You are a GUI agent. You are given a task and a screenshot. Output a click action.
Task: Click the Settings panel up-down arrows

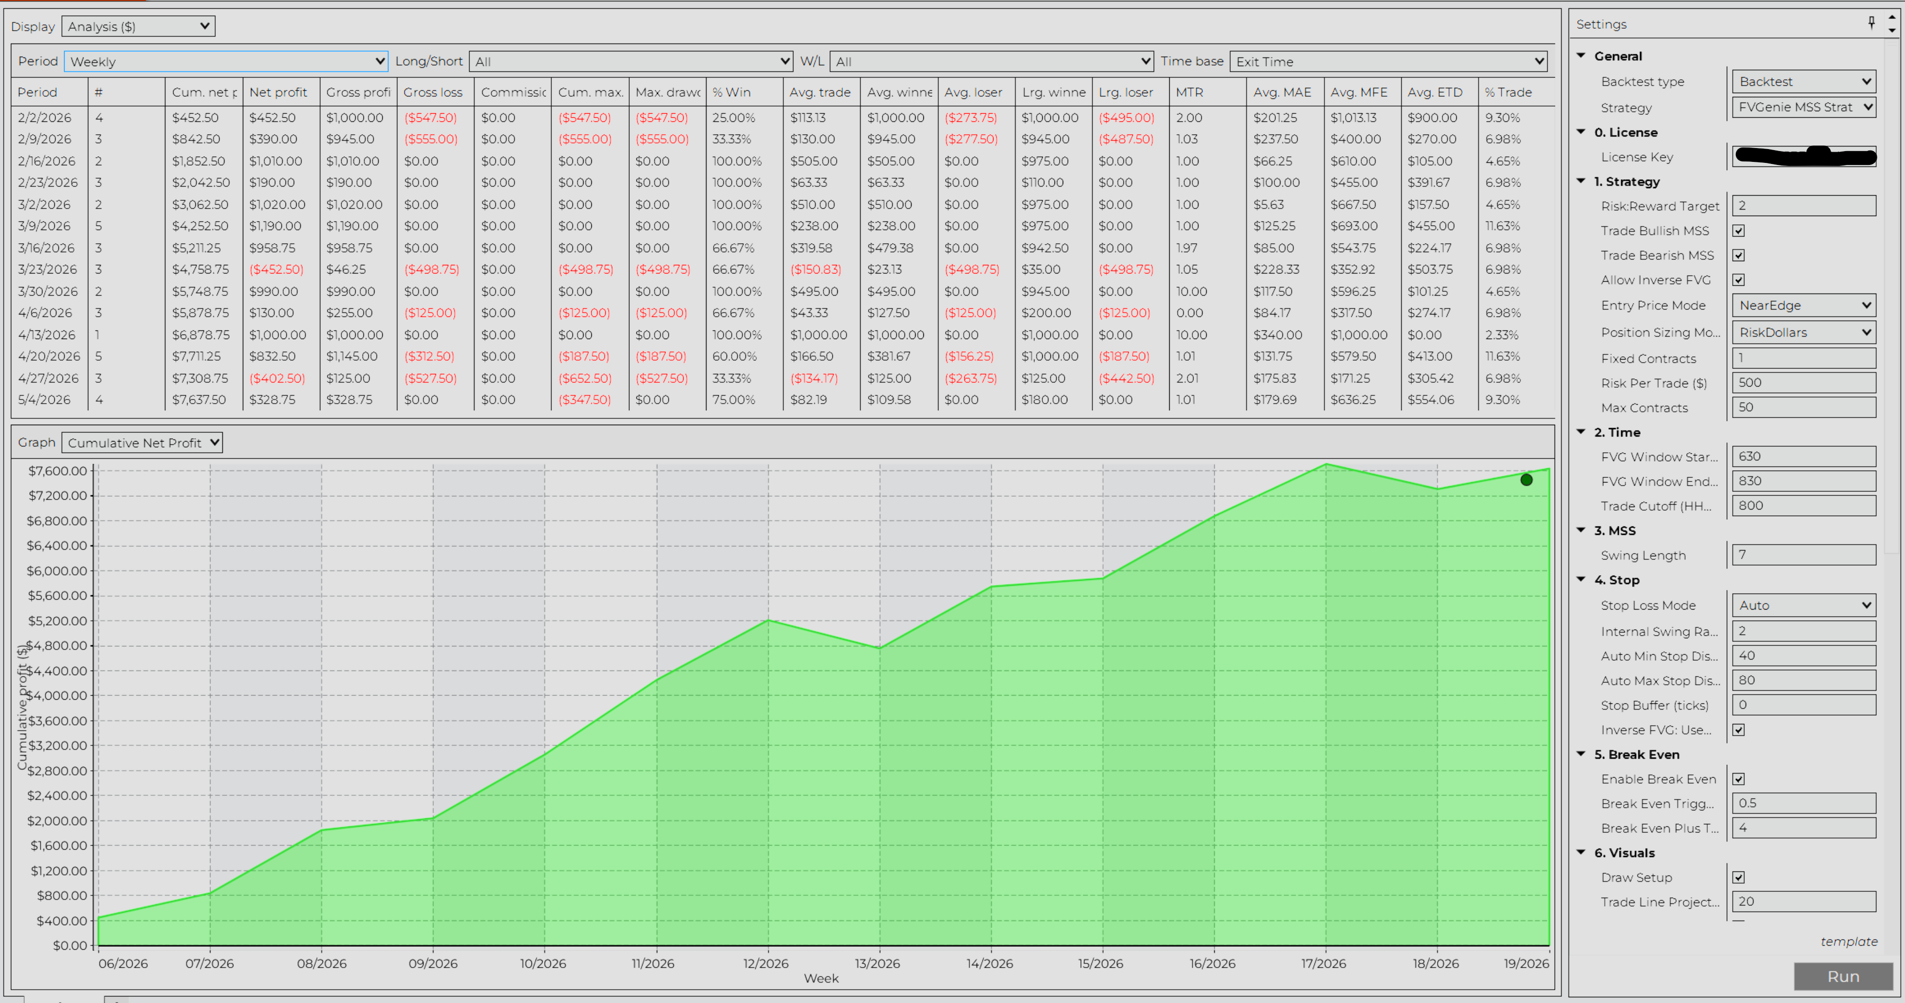pos(1892,23)
